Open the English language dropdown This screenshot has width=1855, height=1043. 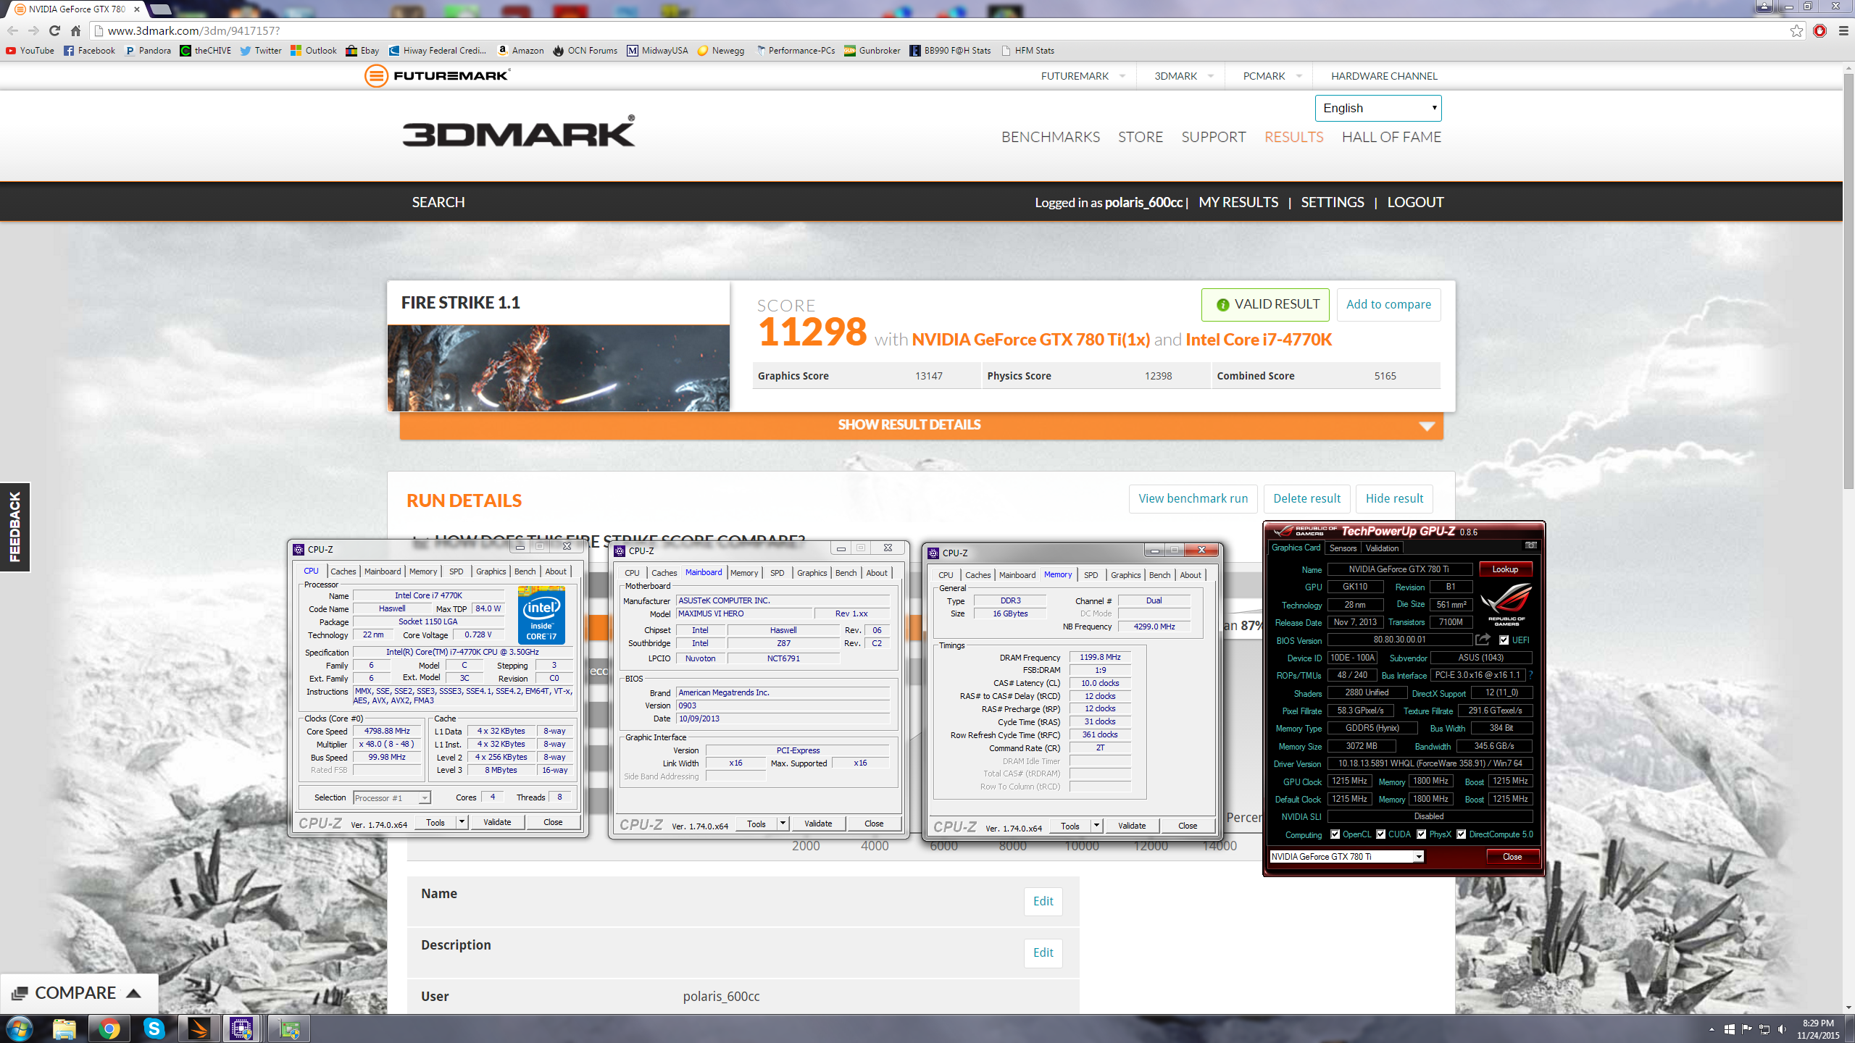pos(1378,108)
